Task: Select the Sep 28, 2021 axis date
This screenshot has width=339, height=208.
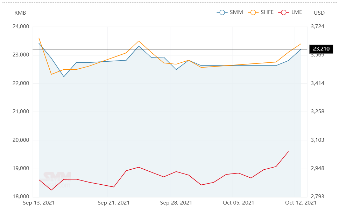Action: click(x=176, y=203)
